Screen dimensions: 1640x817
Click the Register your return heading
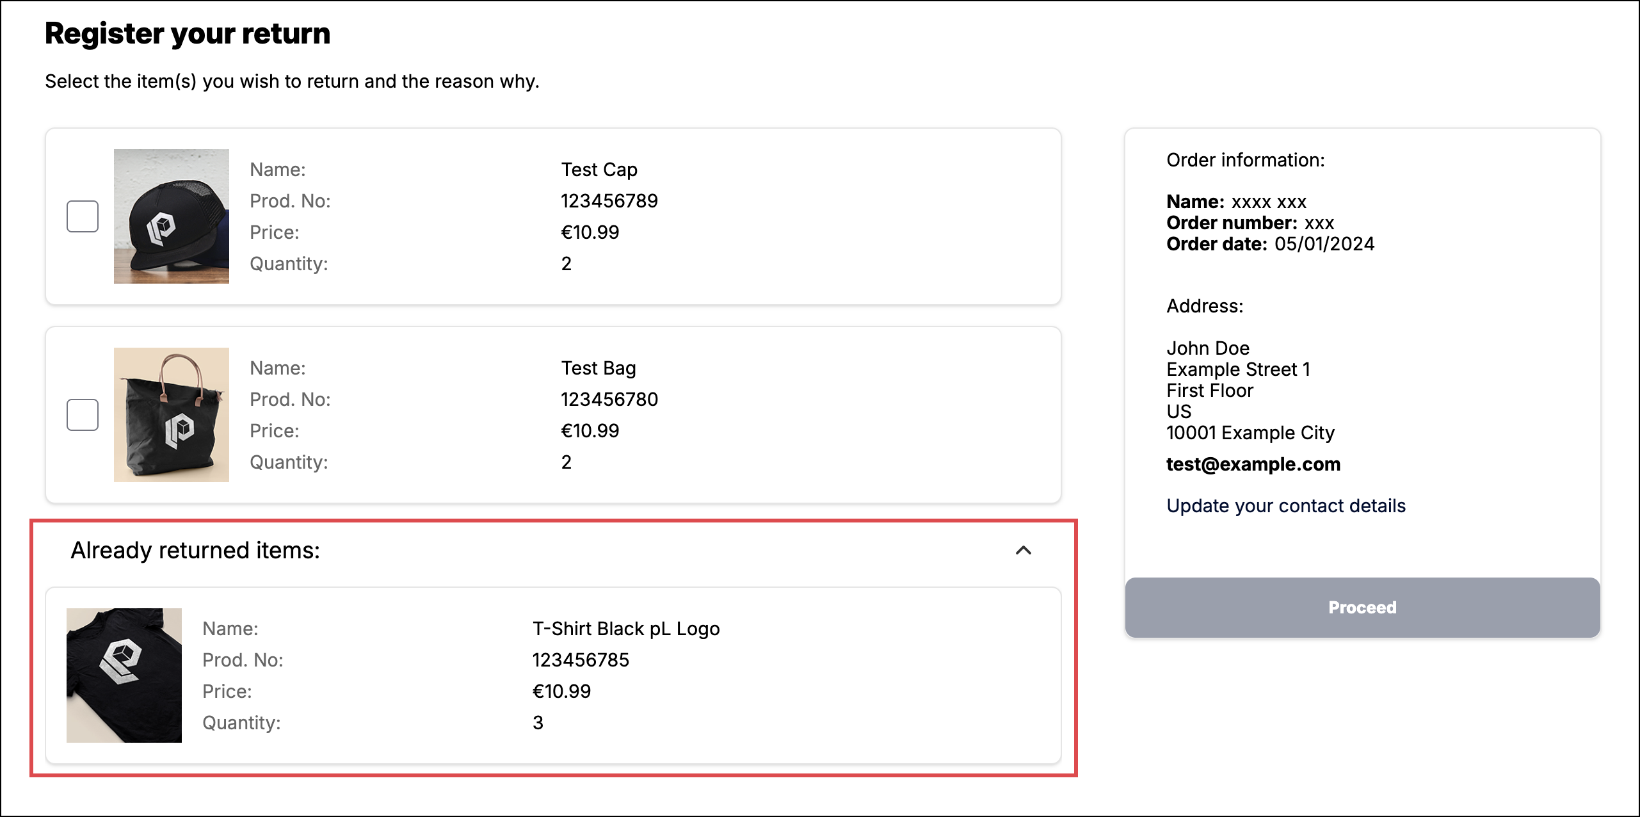pyautogui.click(x=188, y=33)
